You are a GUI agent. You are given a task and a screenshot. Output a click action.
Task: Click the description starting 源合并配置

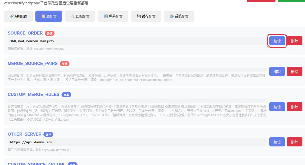pos(136,77)
